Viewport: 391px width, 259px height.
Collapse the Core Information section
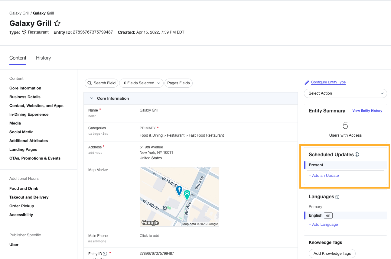[91, 99]
